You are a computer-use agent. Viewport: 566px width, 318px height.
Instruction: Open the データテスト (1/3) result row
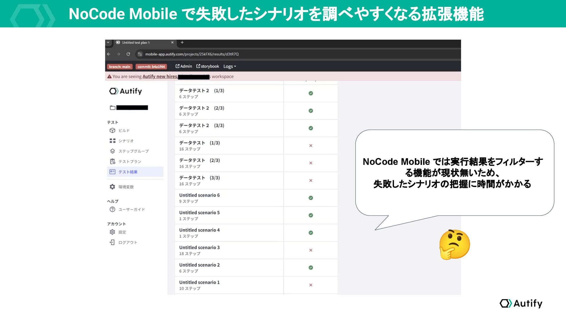point(256,145)
